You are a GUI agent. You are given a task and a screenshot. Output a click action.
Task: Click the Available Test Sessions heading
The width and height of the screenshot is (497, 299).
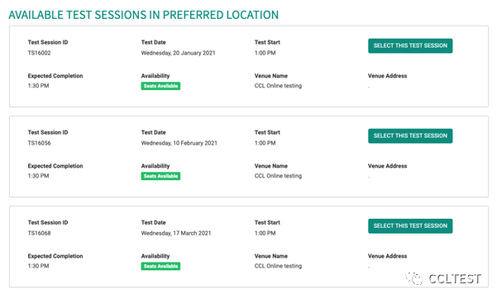(x=144, y=15)
